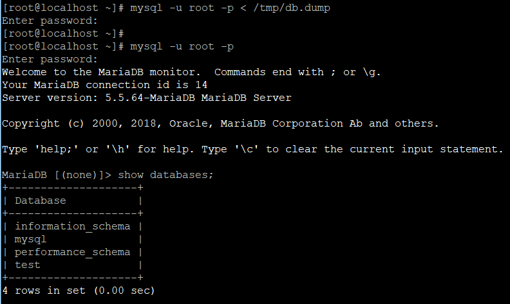Select the information_schema row
510x304 pixels.
click(x=72, y=226)
